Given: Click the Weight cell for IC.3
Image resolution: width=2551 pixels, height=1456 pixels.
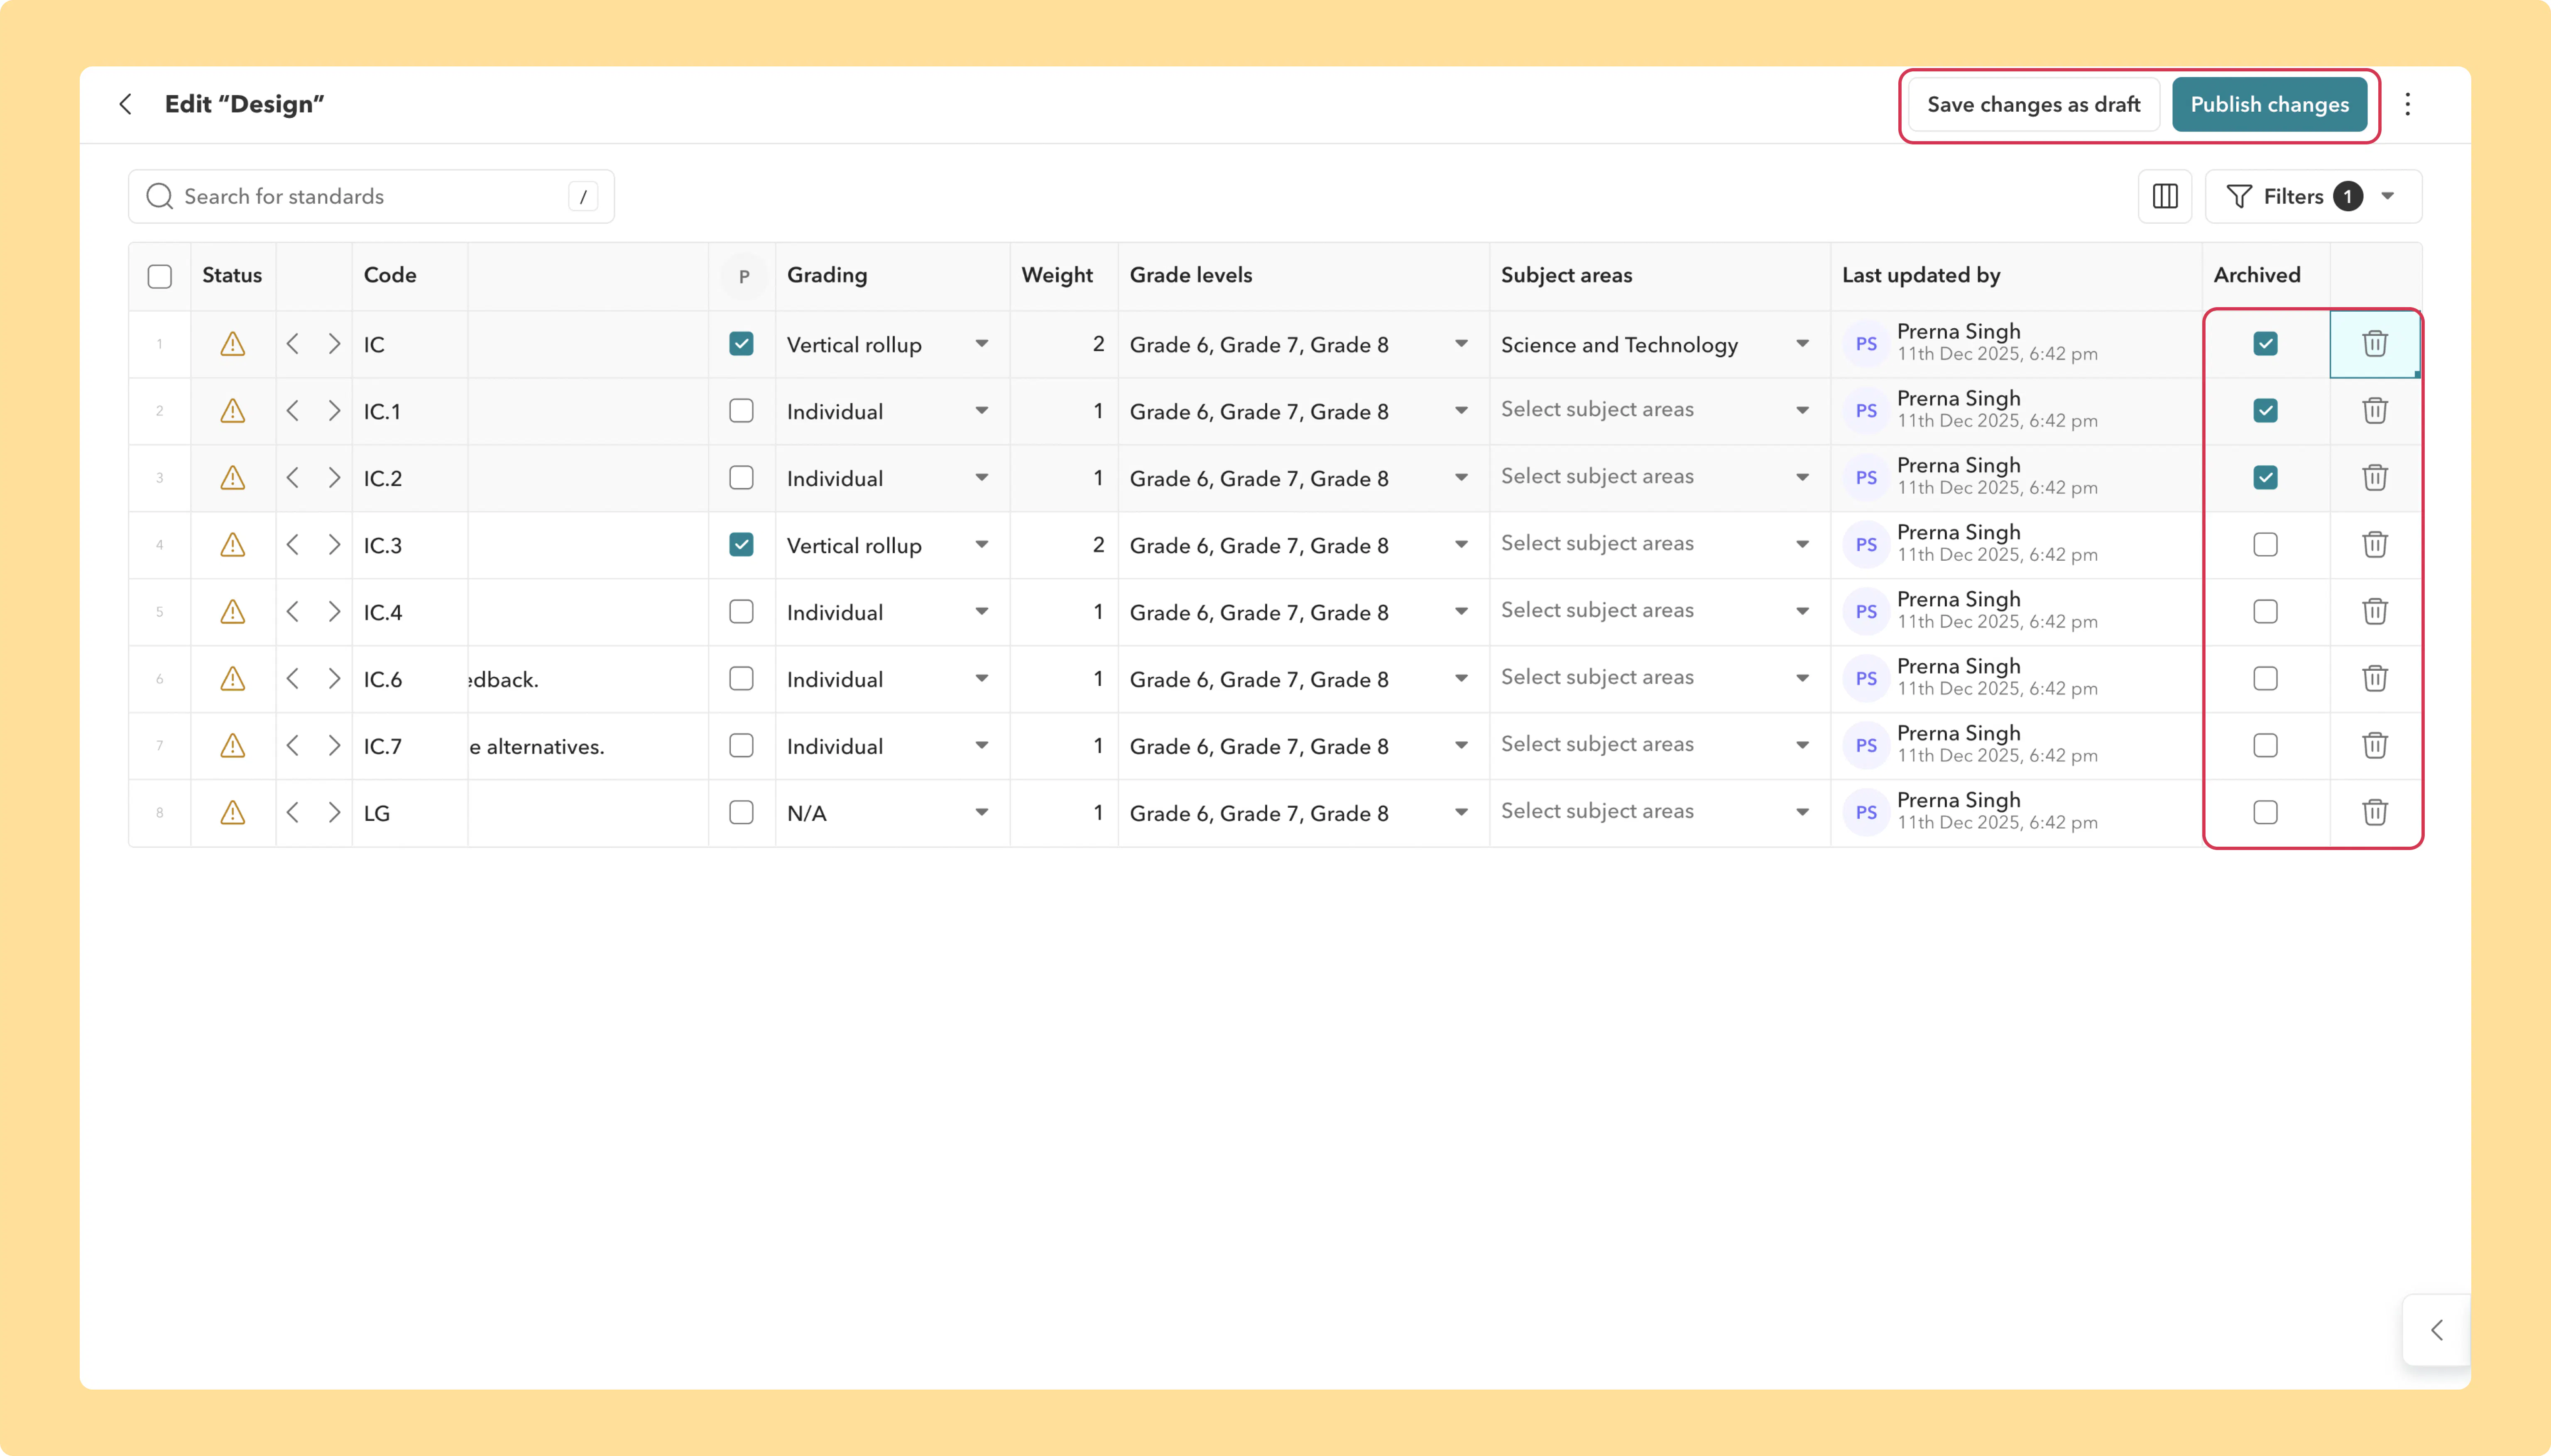Looking at the screenshot, I should (1065, 545).
